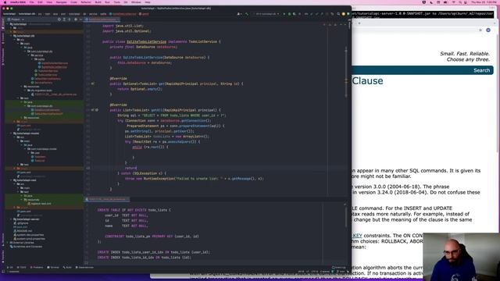Screen dimensions: 500x281
Task: Collapse the tutorialapi-server module arrow
Action: 11,219
